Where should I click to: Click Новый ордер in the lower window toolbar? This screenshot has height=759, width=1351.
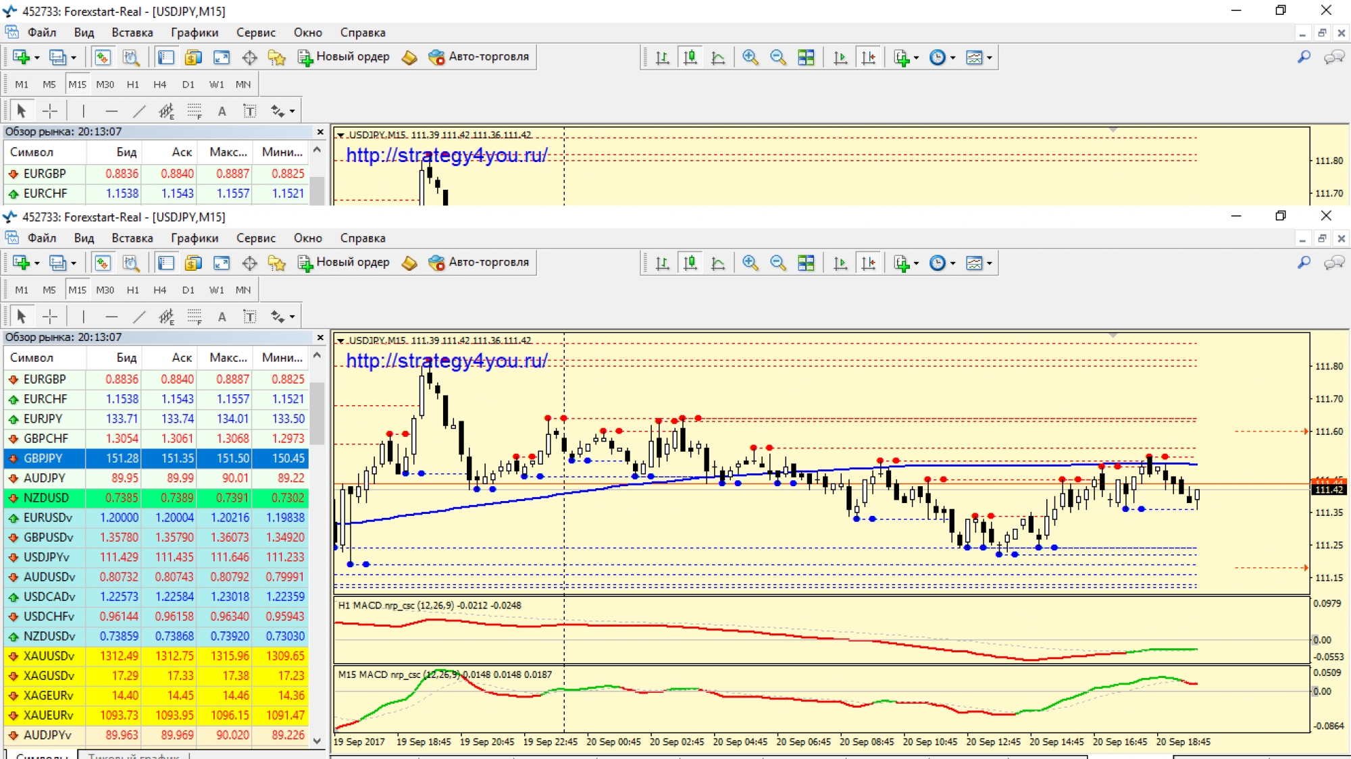[x=345, y=263]
